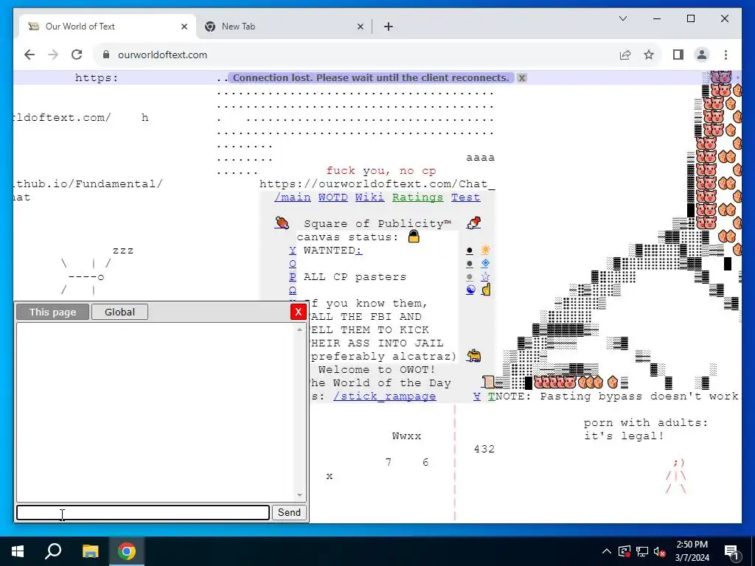
Task: Click chat scrollbar down arrow
Action: click(299, 495)
